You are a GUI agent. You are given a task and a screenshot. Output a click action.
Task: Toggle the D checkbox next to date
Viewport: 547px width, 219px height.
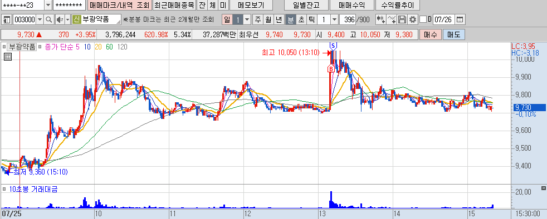pos(423,19)
